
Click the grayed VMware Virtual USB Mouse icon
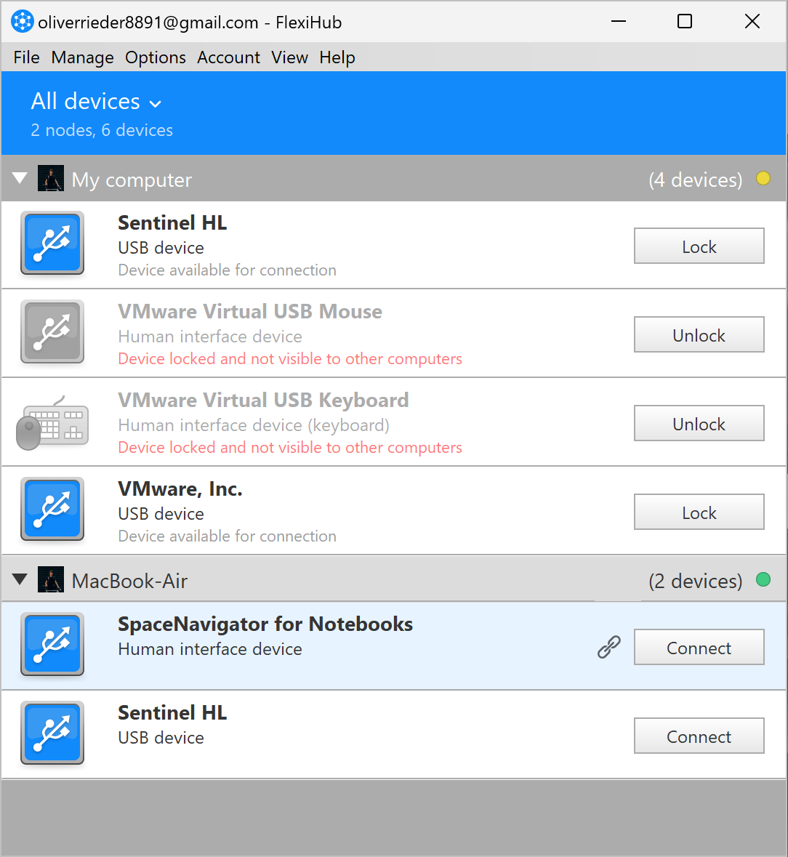[x=52, y=332]
